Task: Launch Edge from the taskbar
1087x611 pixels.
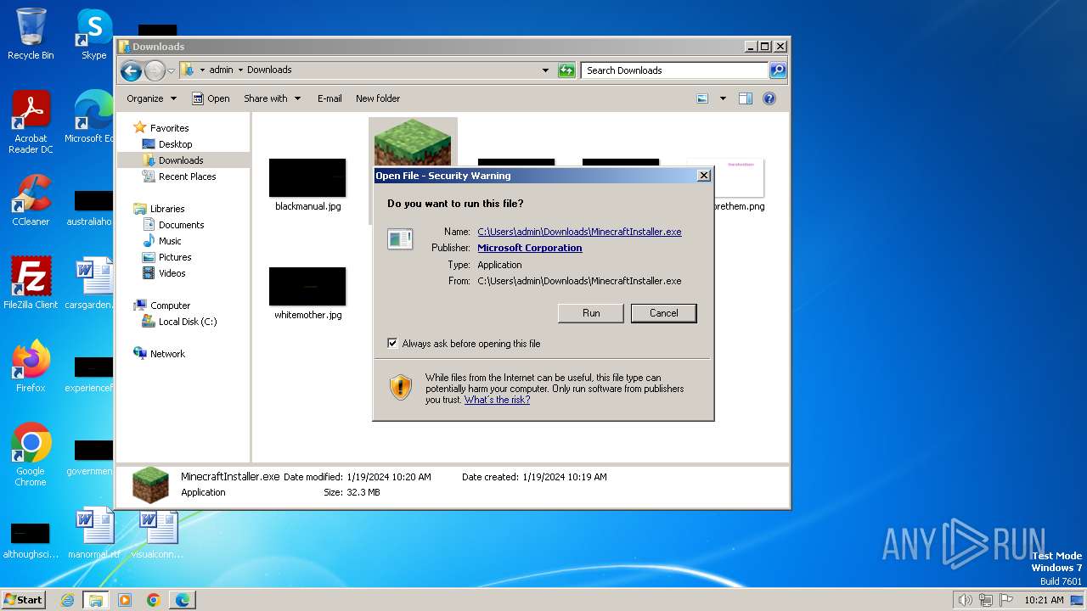Action: (182, 600)
